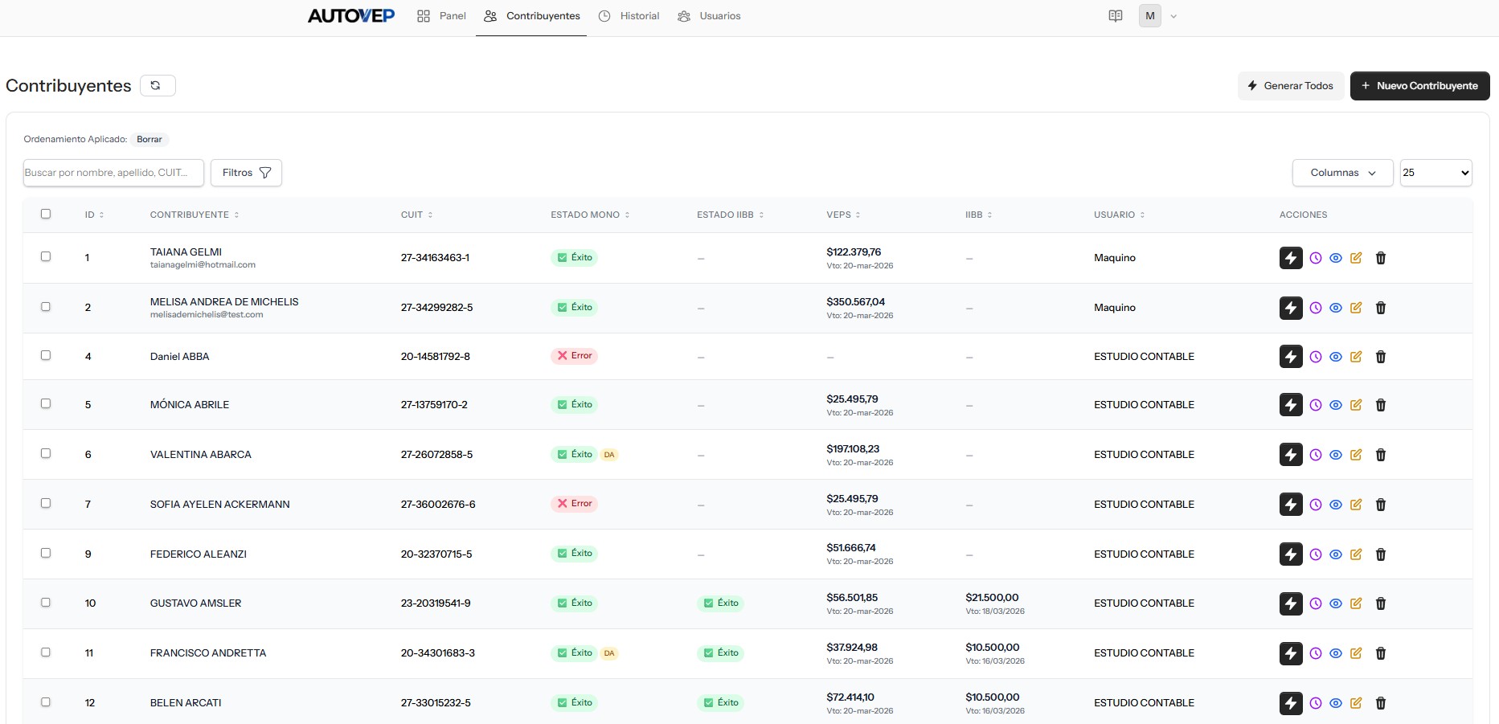The image size is (1499, 724).
Task: Click lightning generate icon for TAIANA GELMI
Action: tap(1290, 258)
